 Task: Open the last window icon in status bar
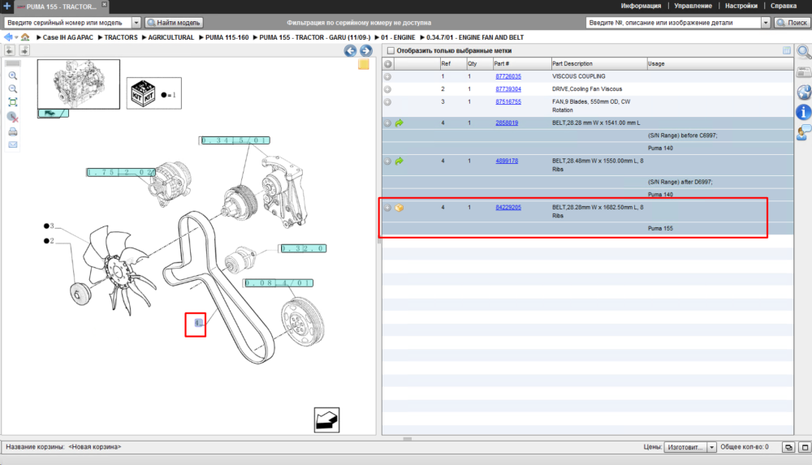[806, 447]
